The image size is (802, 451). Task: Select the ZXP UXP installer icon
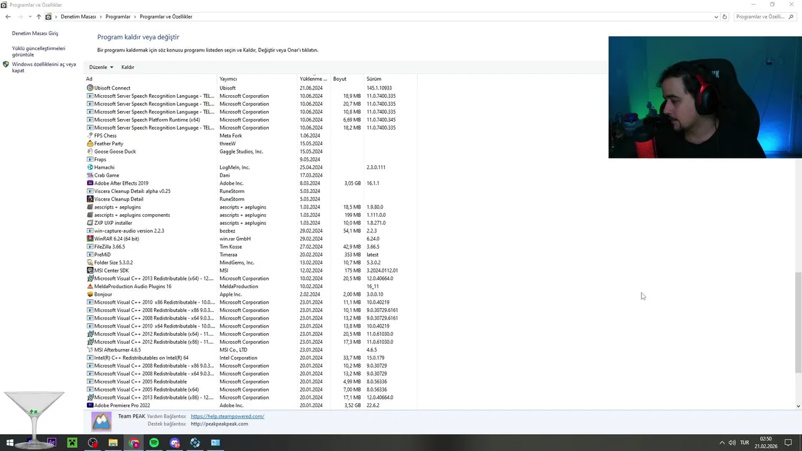[x=90, y=223]
